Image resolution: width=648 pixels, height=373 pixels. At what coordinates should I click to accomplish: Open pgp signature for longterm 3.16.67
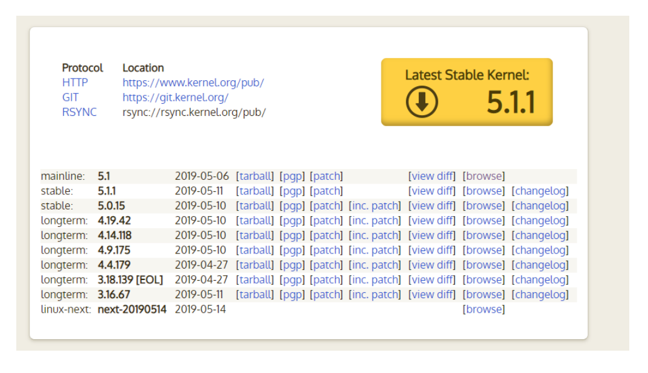(292, 295)
